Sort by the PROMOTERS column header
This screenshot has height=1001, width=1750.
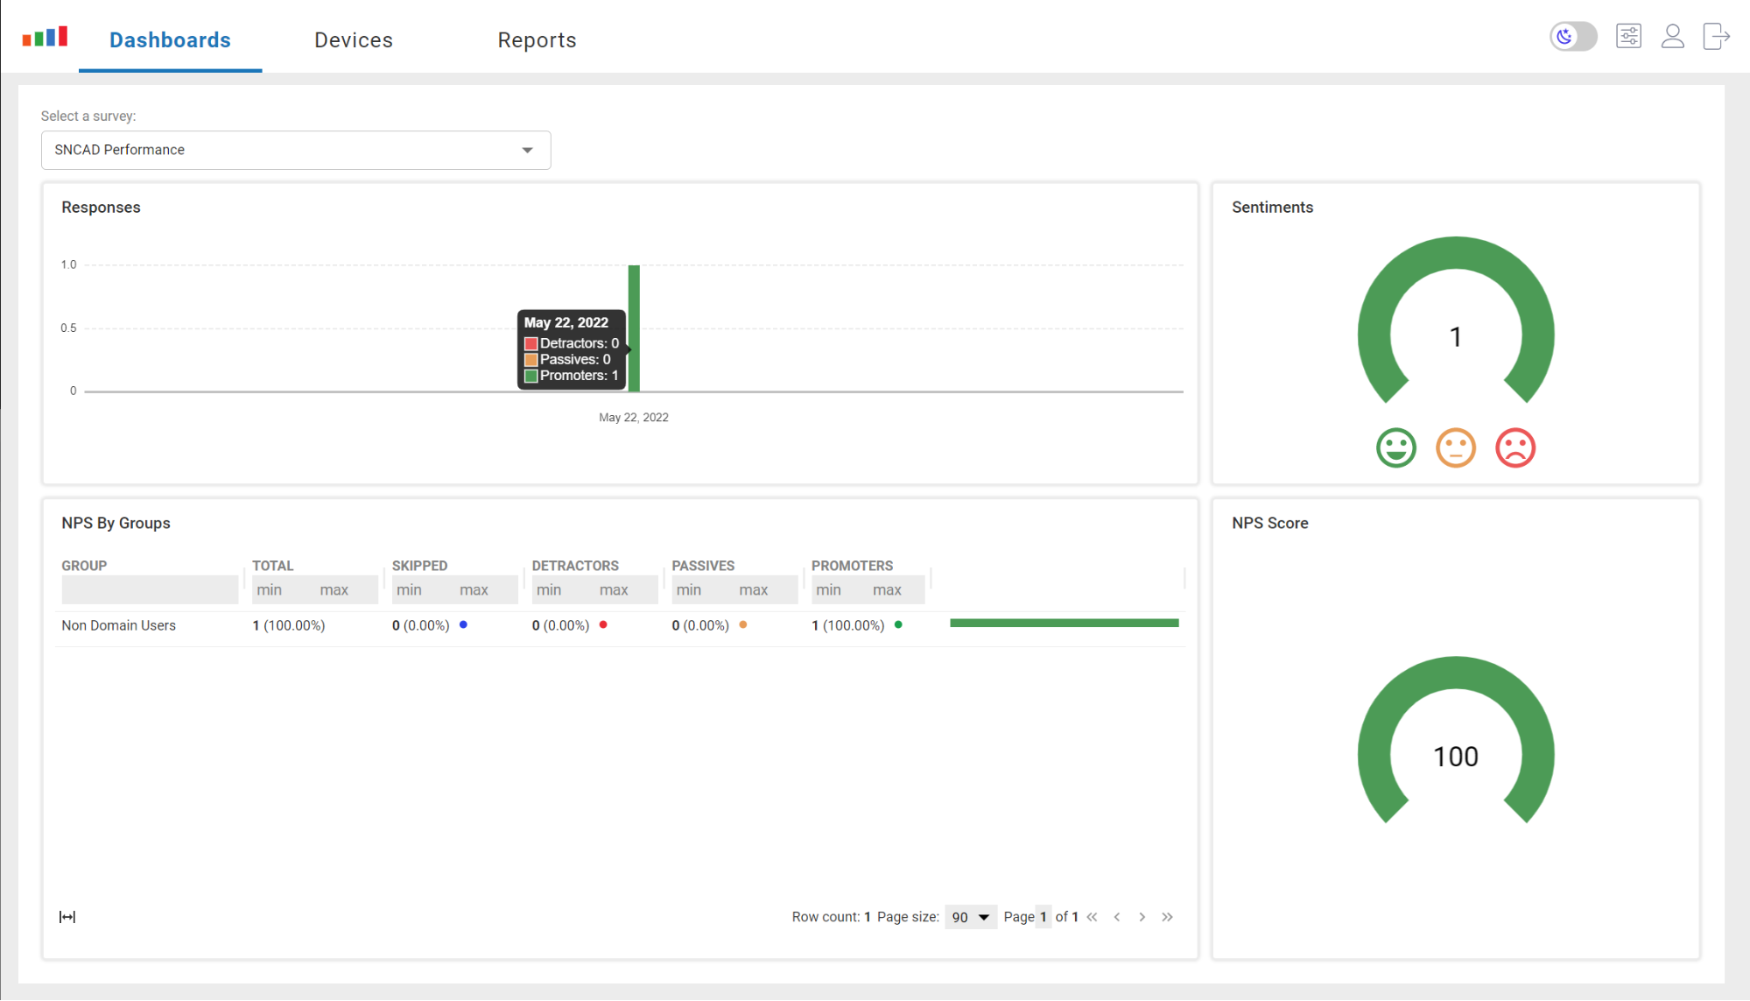[x=852, y=566]
